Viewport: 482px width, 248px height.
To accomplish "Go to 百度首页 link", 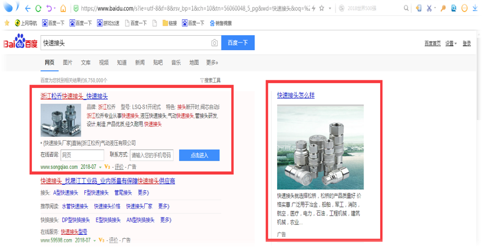I will tap(432, 43).
